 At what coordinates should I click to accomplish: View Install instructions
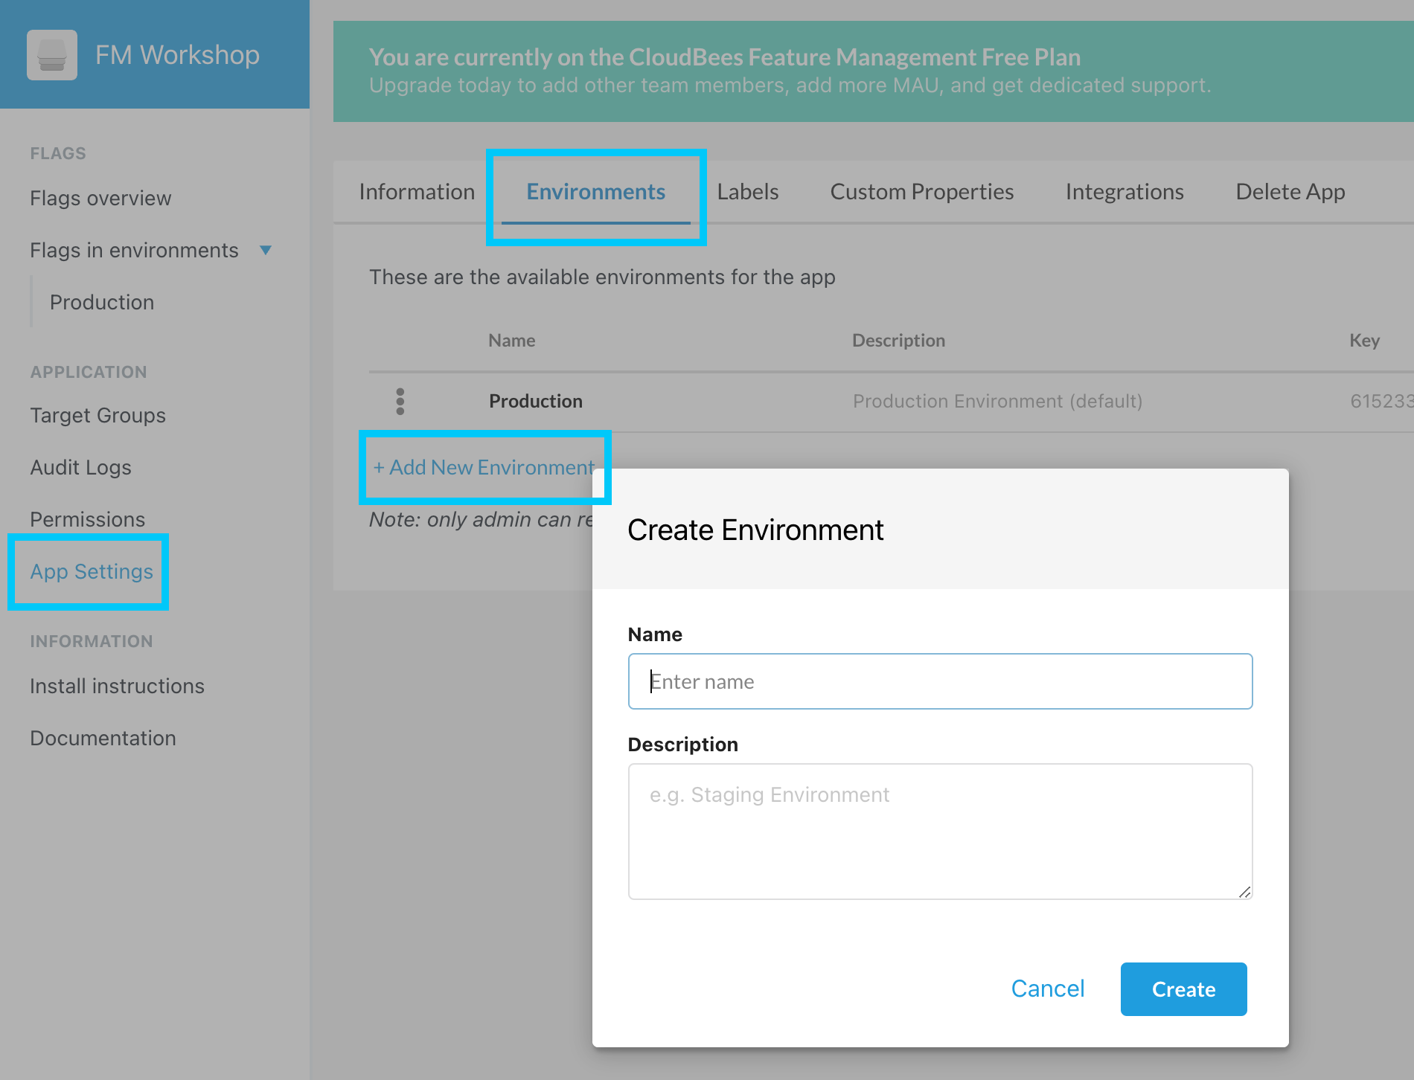point(117,686)
